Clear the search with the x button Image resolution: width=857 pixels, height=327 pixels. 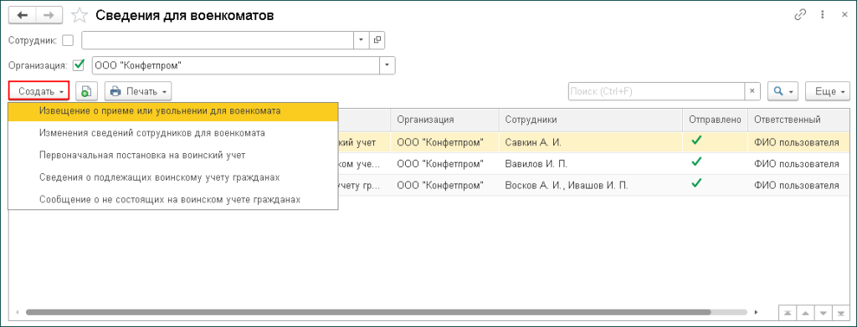coord(752,91)
